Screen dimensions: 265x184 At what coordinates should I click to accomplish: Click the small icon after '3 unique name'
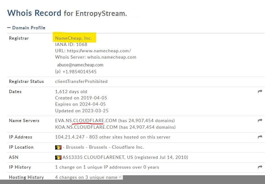[x=119, y=177]
